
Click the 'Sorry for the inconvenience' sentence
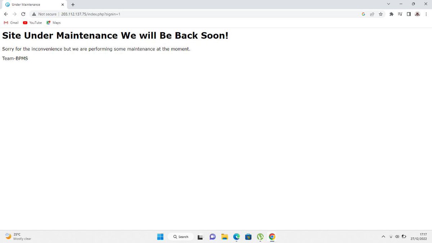[x=96, y=49]
